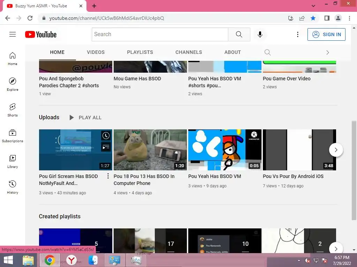The height and width of the screenshot is (267, 357).
Task: Open Chrome profile avatar
Action: (x=338, y=18)
